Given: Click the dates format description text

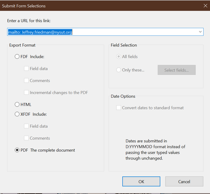Looking at the screenshot, I should click(155, 150).
